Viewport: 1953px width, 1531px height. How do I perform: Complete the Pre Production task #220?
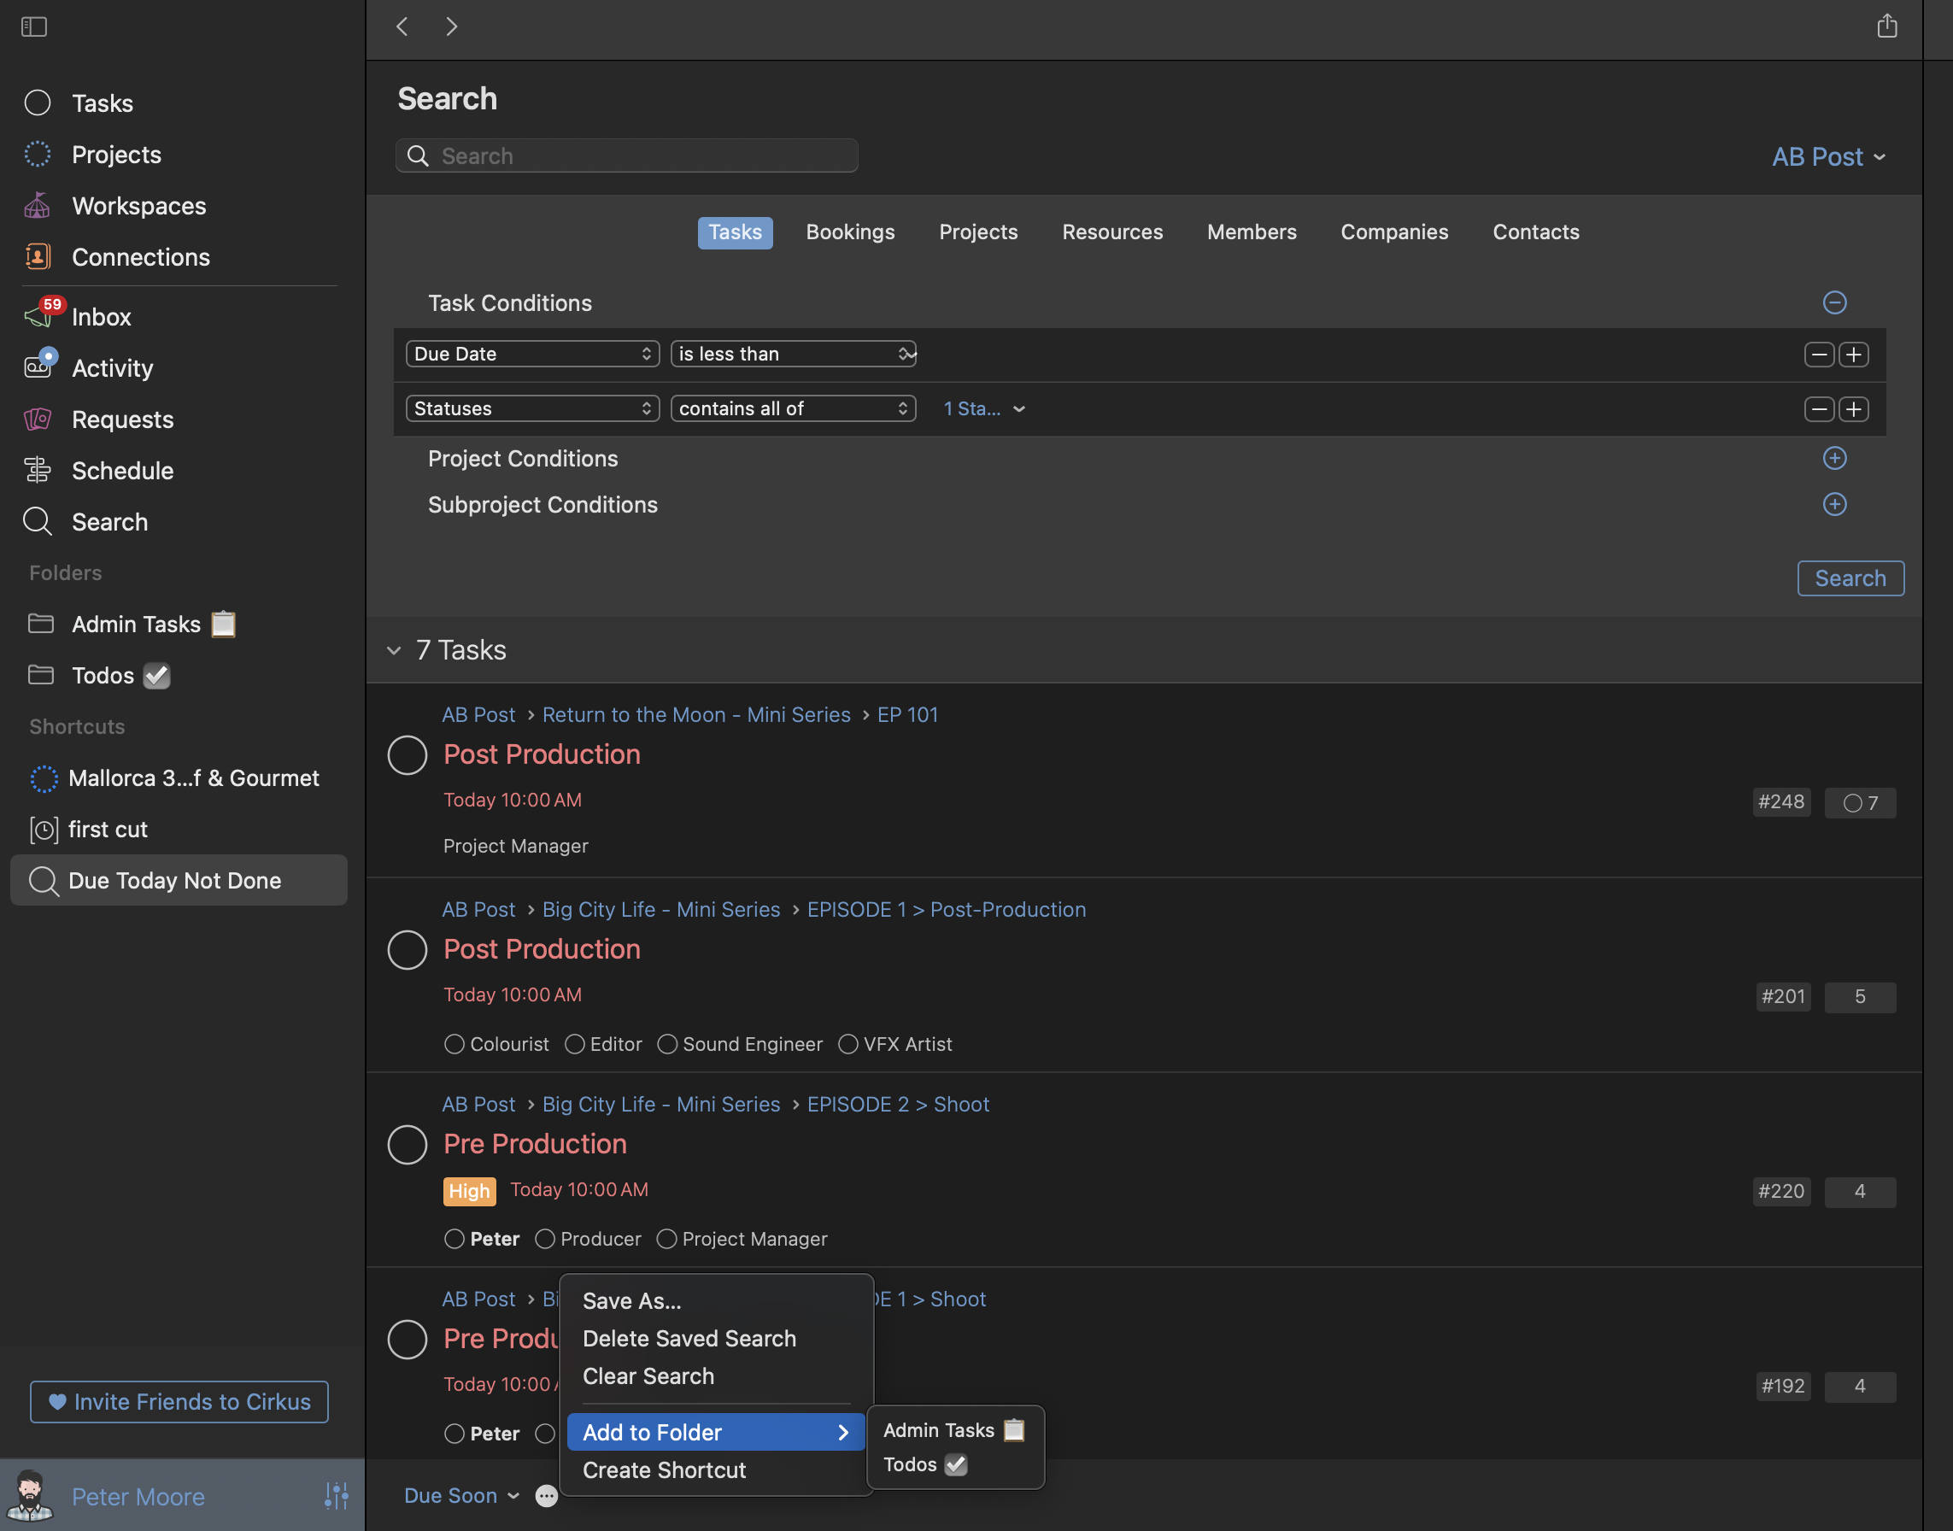[x=407, y=1145]
